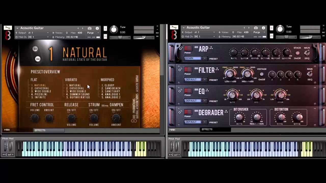Open Purge dropdown in left window
The height and width of the screenshot is (183, 326).
pyautogui.click(x=93, y=33)
